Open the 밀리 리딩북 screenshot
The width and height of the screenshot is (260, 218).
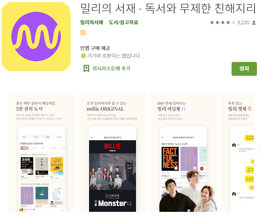pyautogui.click(x=183, y=152)
